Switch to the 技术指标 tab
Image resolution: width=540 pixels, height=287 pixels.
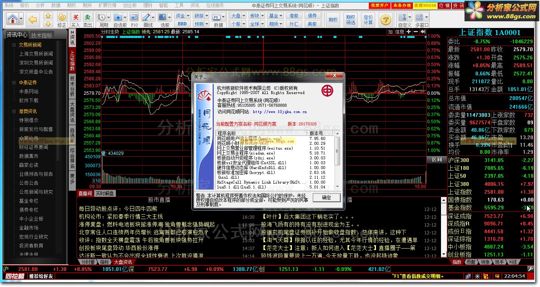41,35
